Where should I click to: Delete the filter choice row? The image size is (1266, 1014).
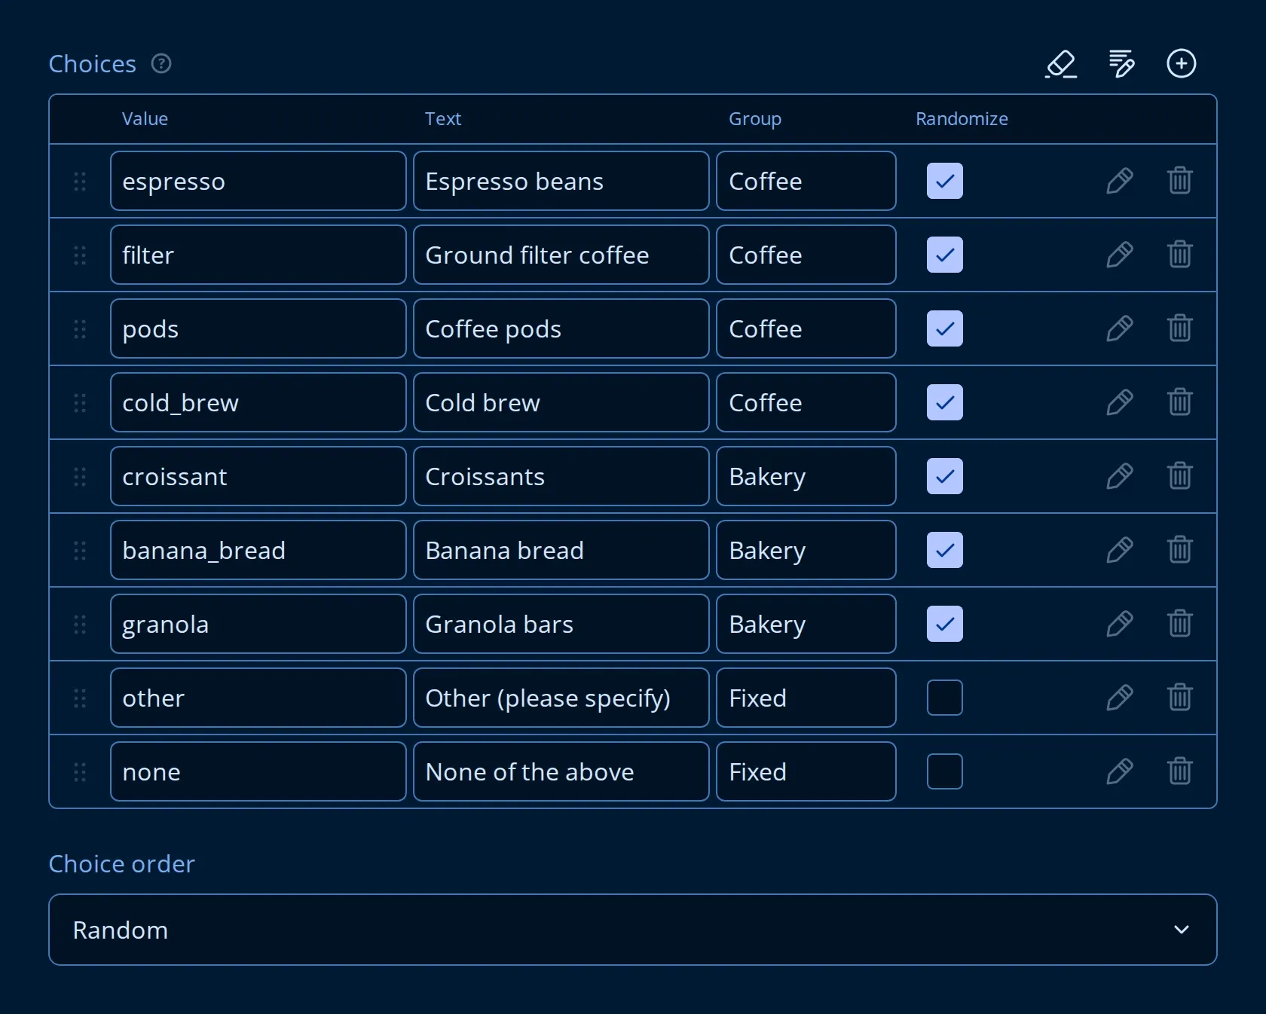tap(1179, 255)
